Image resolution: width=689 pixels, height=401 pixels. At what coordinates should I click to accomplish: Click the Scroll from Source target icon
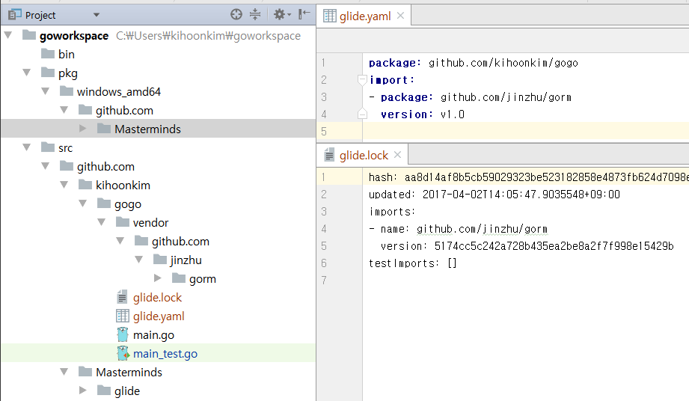click(236, 14)
